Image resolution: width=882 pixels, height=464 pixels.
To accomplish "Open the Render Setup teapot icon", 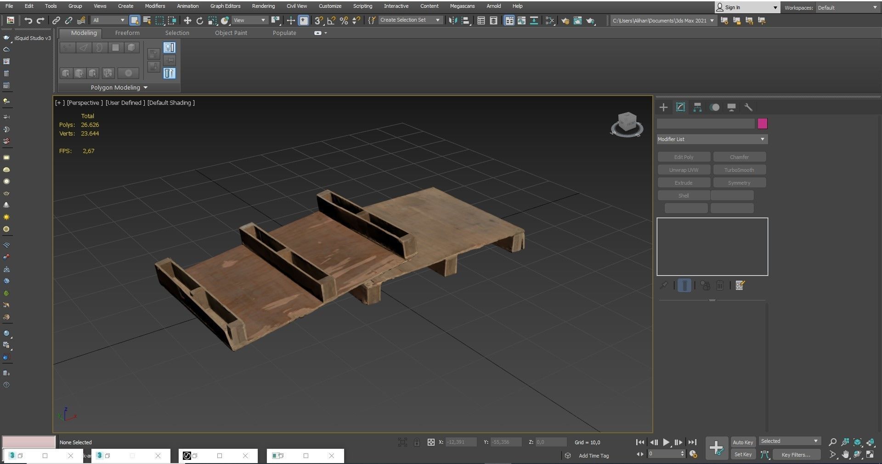I will pos(565,20).
